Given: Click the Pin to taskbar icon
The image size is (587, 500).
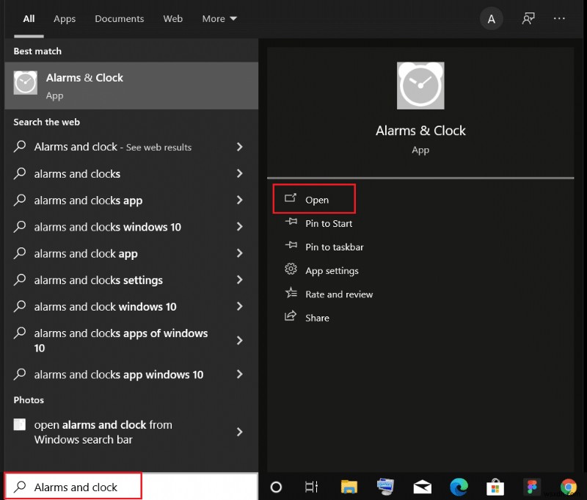Looking at the screenshot, I should point(293,247).
